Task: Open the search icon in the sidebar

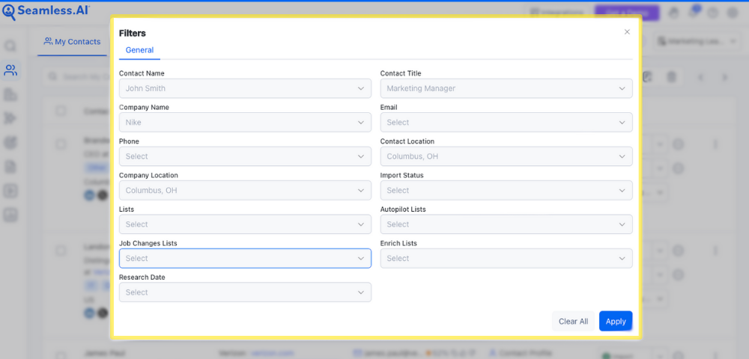Action: 10,46
